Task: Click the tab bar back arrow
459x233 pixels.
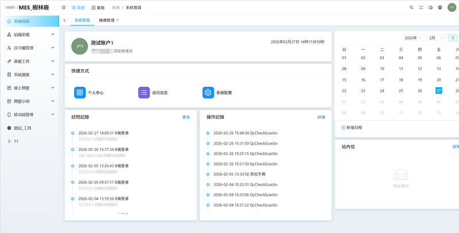Action: [x=64, y=20]
